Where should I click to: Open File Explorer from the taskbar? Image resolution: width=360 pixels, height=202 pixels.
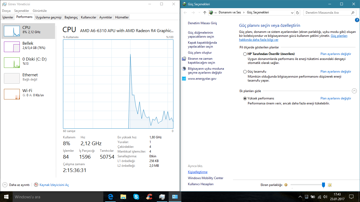point(123,197)
